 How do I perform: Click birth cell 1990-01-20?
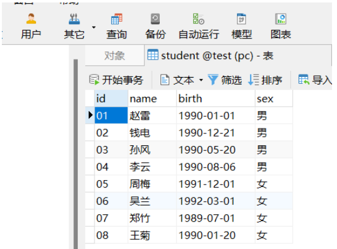point(216,235)
